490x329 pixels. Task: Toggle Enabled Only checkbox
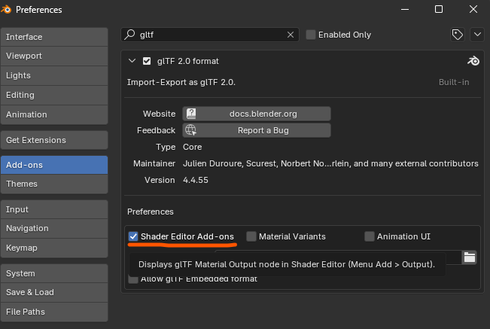click(311, 35)
